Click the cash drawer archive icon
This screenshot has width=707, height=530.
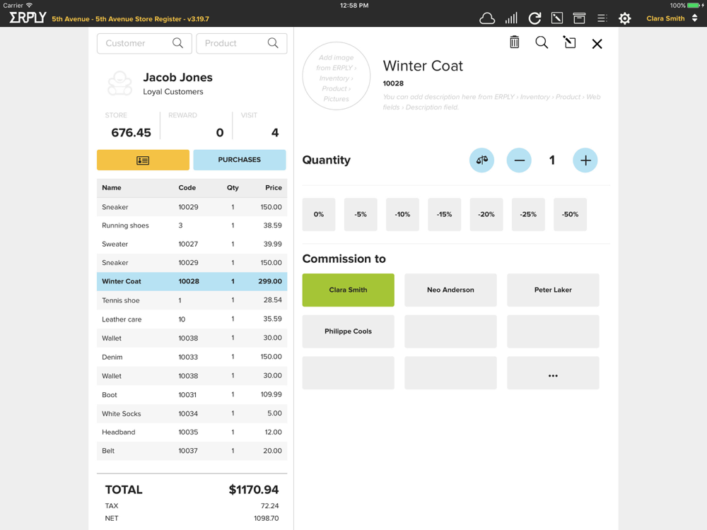pyautogui.click(x=579, y=19)
